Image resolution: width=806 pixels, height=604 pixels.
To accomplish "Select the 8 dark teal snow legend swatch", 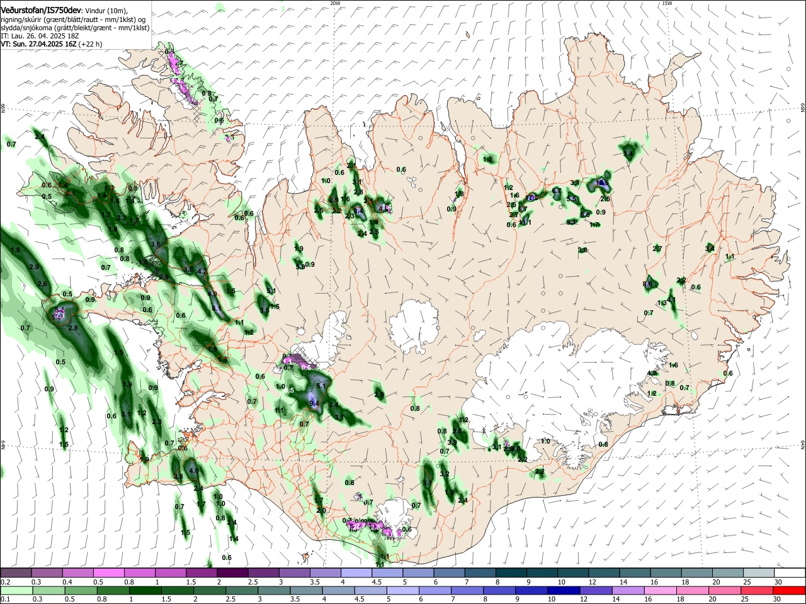I will (x=511, y=573).
